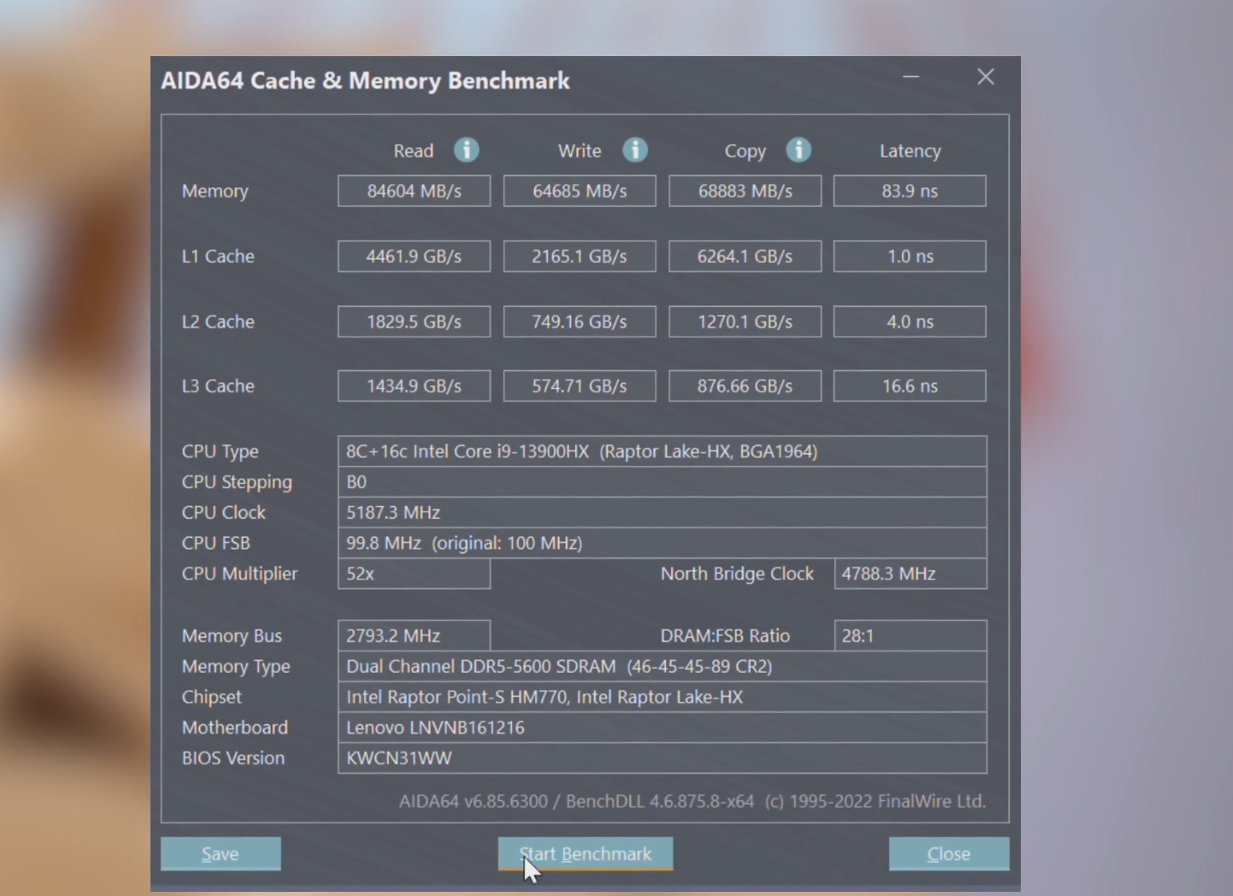Click L2 Cache write value 749.16 GB/s
The height and width of the screenshot is (896, 1233).
pyautogui.click(x=580, y=321)
